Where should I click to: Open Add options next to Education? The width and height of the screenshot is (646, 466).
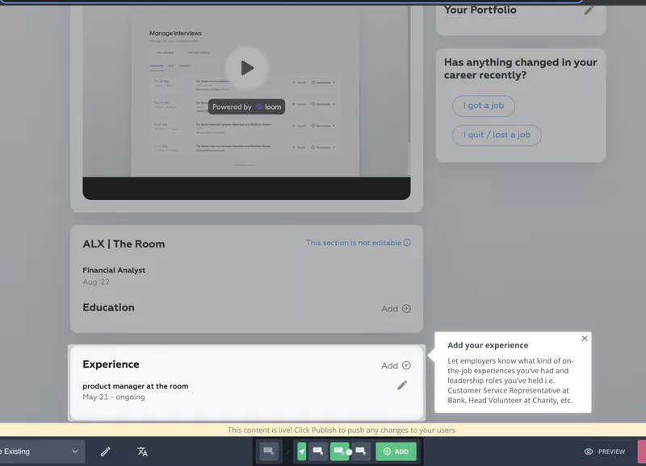(394, 308)
